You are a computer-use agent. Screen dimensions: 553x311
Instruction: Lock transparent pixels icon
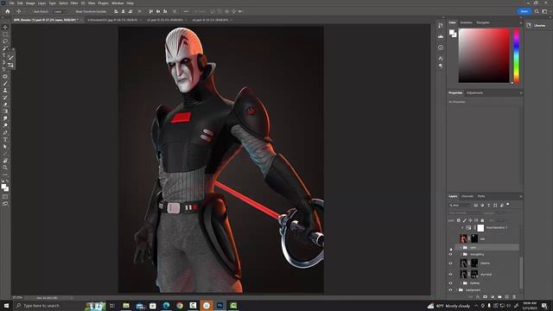(x=459, y=220)
